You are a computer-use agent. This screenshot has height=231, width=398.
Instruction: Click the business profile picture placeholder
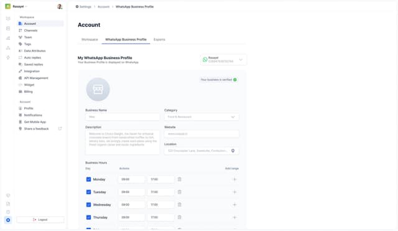click(x=98, y=90)
